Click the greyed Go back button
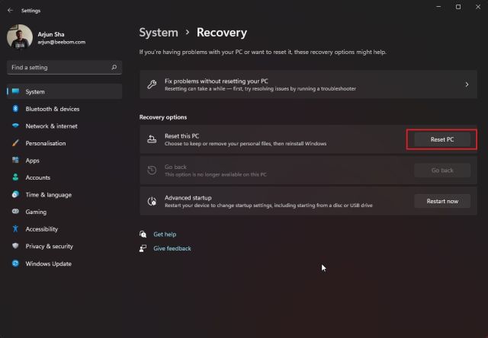The width and height of the screenshot is (488, 338). point(442,171)
